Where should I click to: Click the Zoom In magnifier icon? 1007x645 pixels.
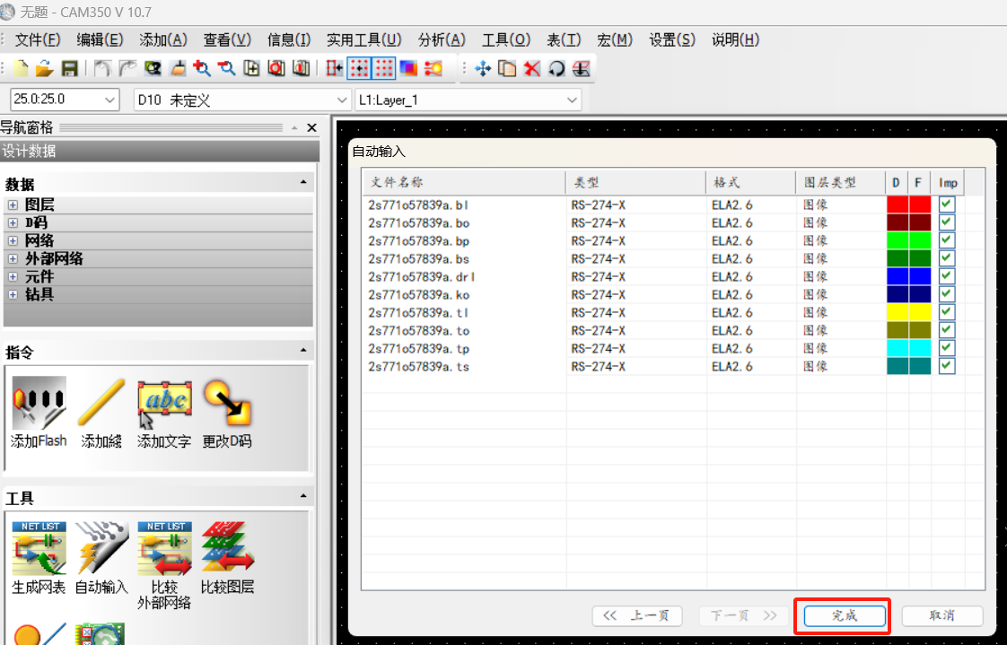point(202,68)
